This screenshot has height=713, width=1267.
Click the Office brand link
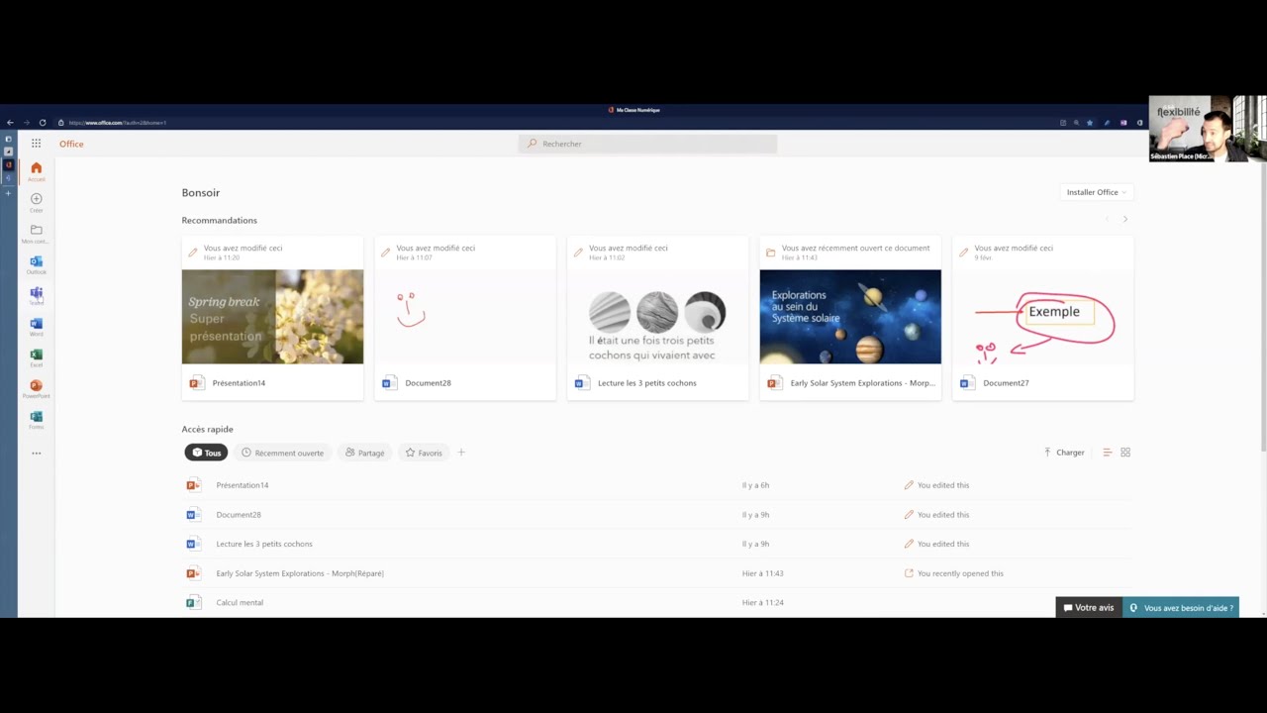point(71,144)
